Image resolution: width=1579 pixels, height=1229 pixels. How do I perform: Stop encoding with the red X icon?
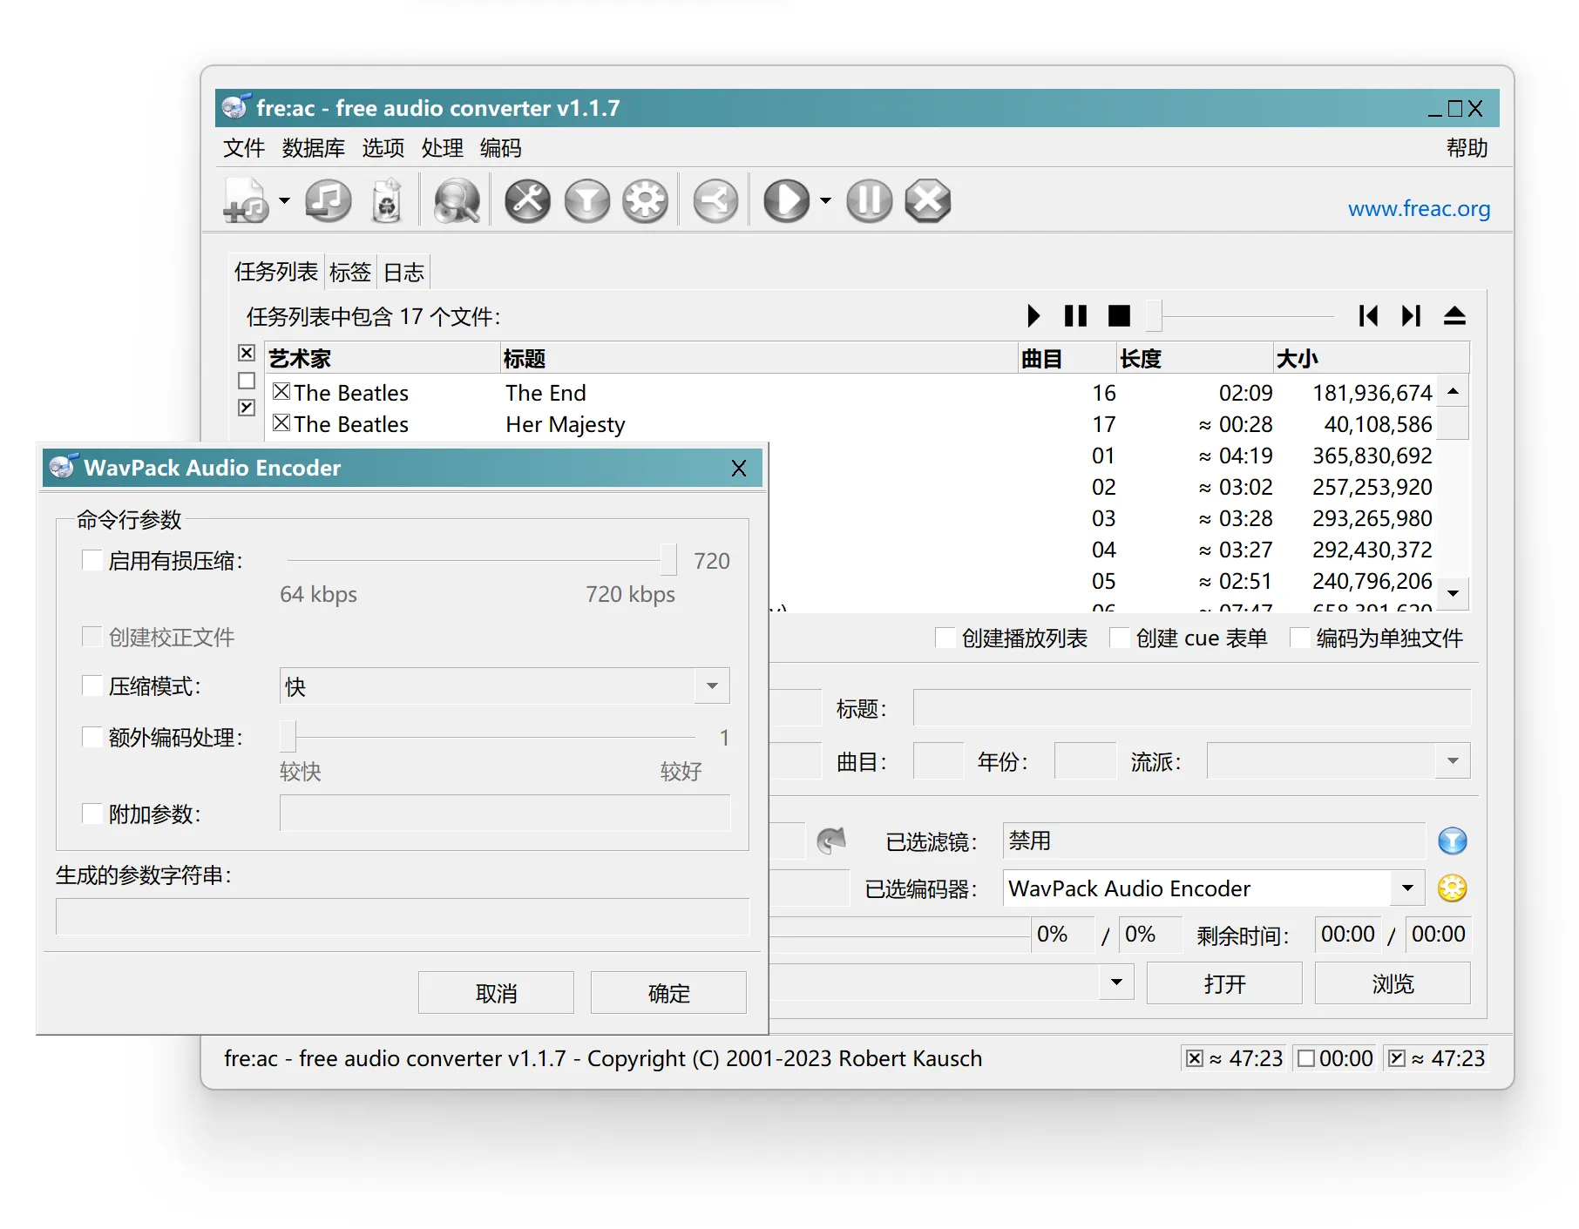[x=926, y=199]
